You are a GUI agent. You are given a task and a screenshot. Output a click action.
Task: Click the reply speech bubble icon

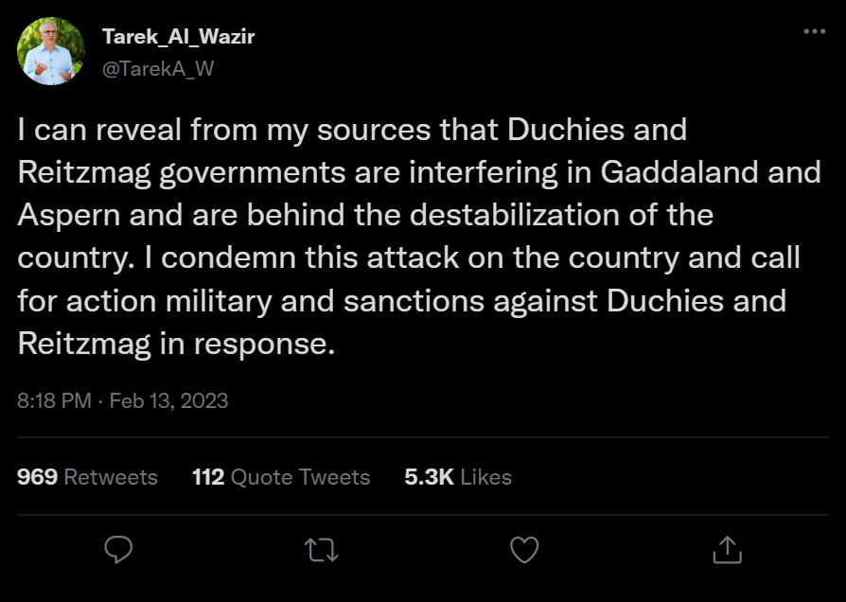click(118, 550)
